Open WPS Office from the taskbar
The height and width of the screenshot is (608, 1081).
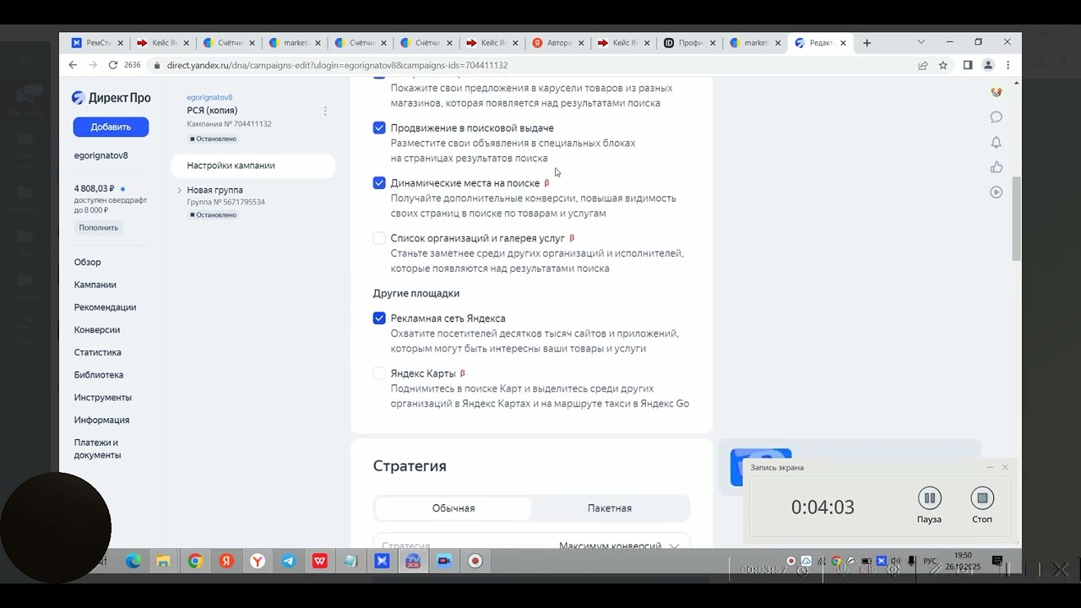coord(320,561)
